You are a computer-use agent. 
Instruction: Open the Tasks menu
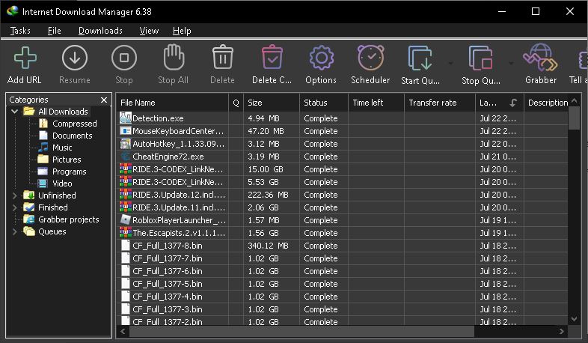click(20, 31)
